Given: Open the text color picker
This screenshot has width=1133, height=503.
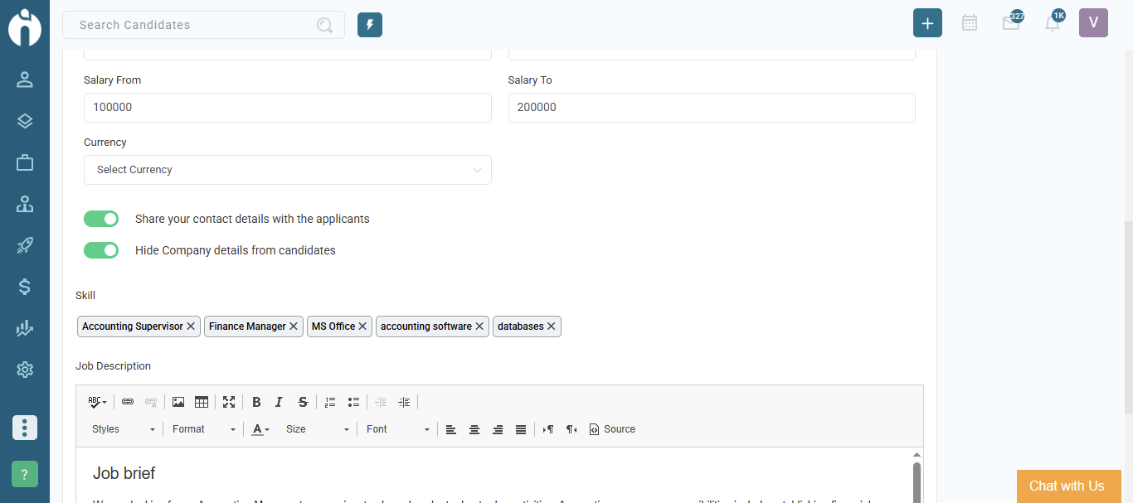Looking at the screenshot, I should pyautogui.click(x=260, y=429).
